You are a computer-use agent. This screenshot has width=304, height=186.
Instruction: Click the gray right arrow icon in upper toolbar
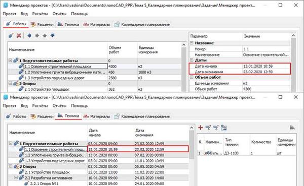tap(37, 35)
